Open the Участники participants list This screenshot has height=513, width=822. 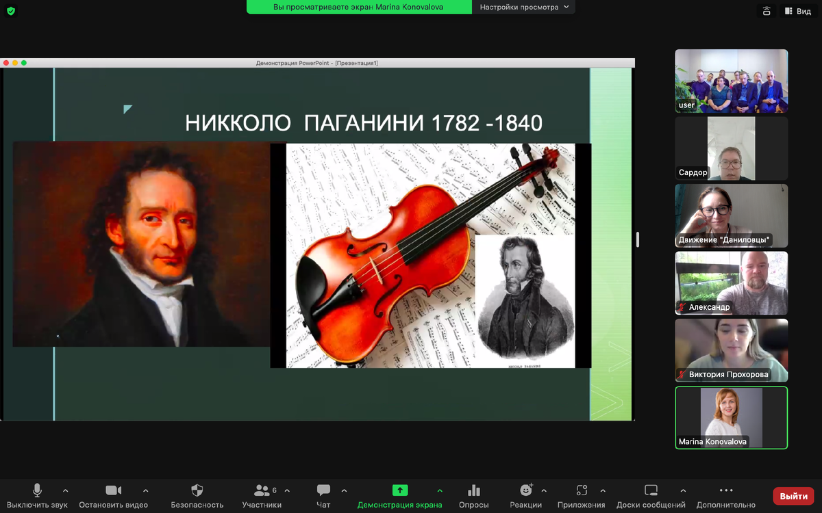[x=261, y=490]
